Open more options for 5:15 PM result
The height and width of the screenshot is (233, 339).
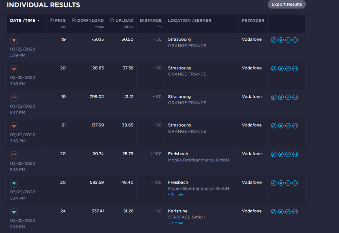click(295, 154)
